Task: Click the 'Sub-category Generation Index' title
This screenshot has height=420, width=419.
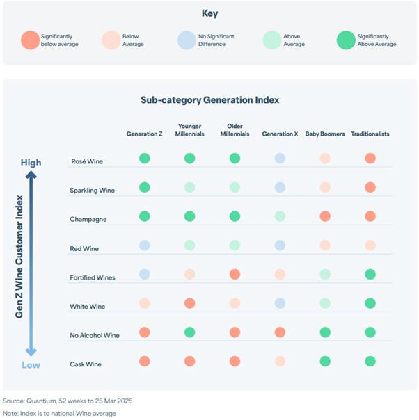Action: [x=209, y=100]
